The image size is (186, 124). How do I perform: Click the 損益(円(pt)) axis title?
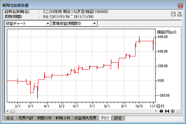click(167, 32)
